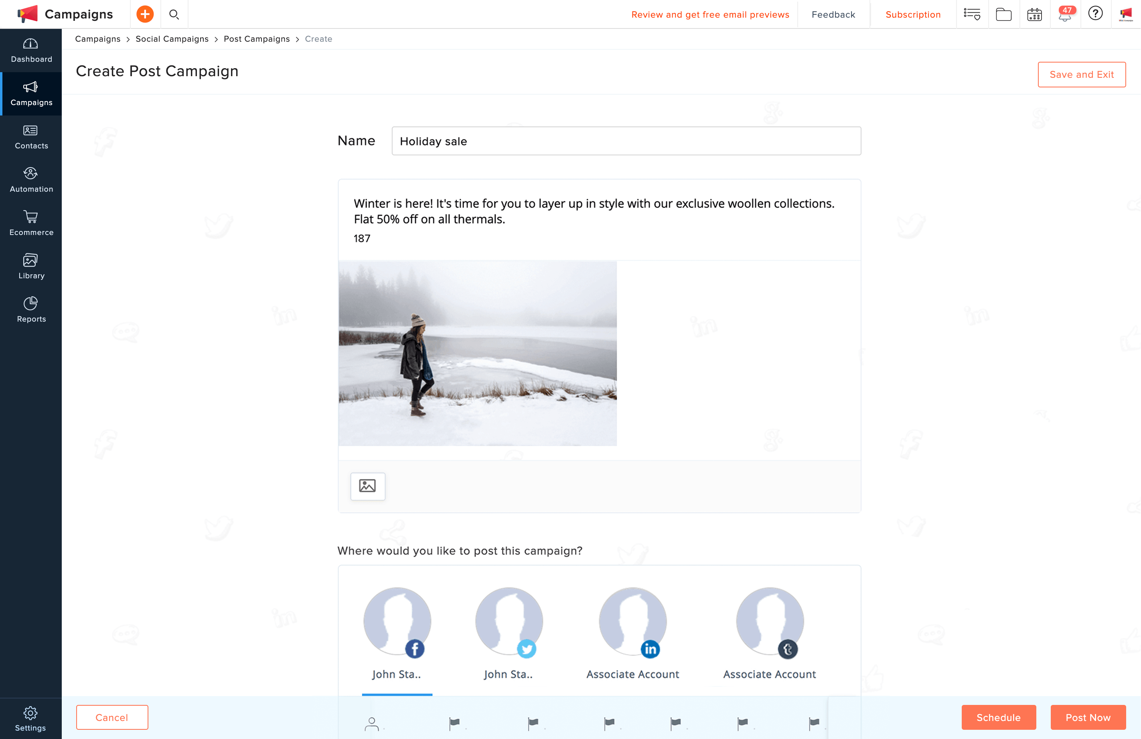Click the insert image icon below the post
Image resolution: width=1141 pixels, height=739 pixels.
coord(368,486)
